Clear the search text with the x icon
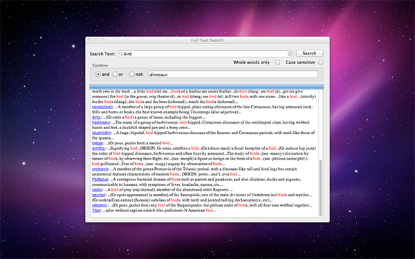Viewport: 415px width, 259px height. pos(290,54)
